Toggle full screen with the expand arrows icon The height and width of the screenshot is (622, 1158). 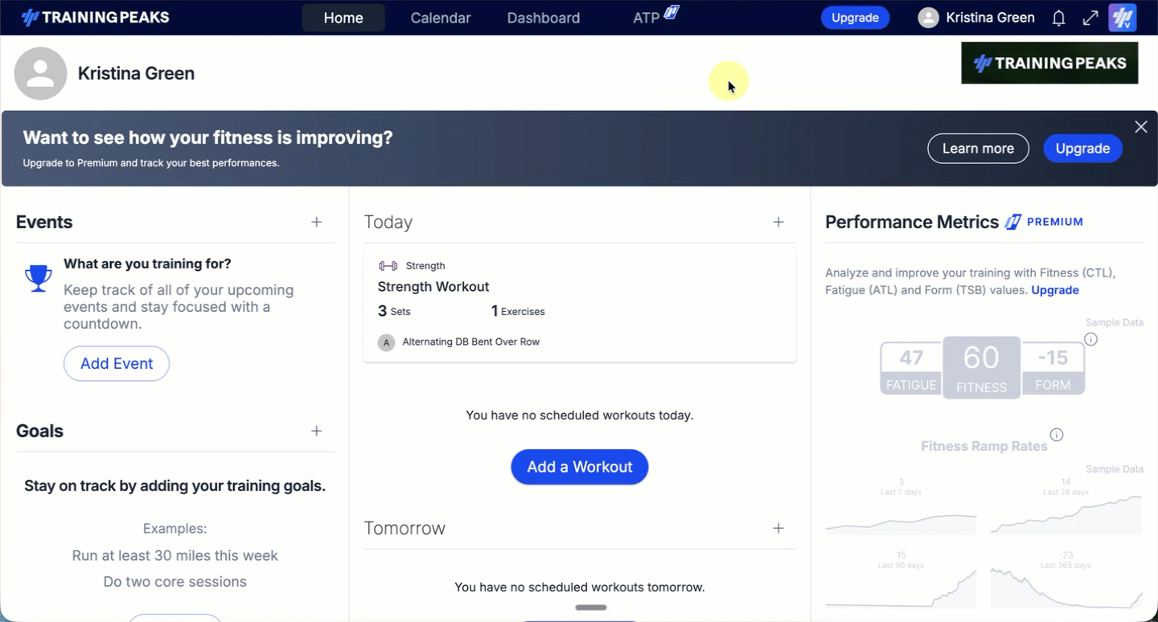tap(1090, 18)
